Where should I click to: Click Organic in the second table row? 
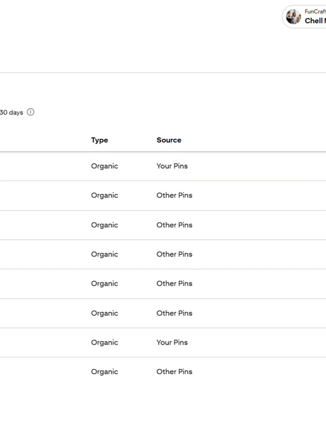coord(105,195)
